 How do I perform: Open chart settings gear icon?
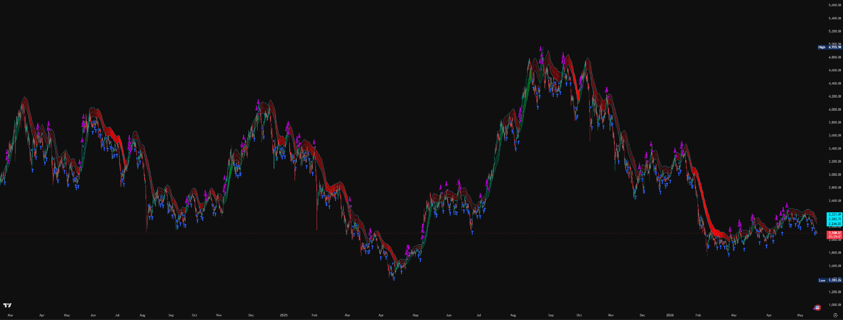(835, 315)
